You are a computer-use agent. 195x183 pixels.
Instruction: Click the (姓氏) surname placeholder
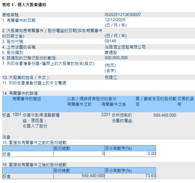[x=110, y=65]
